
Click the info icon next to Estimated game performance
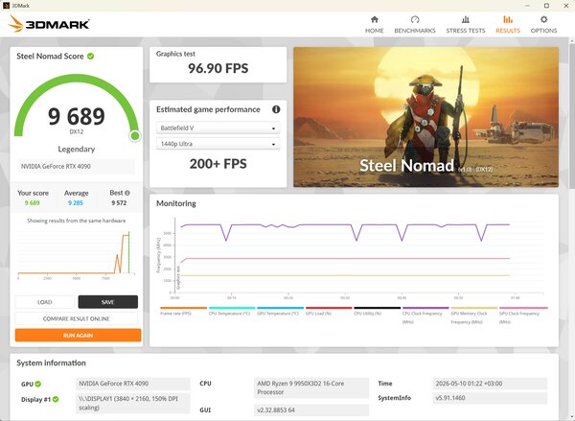tap(276, 109)
